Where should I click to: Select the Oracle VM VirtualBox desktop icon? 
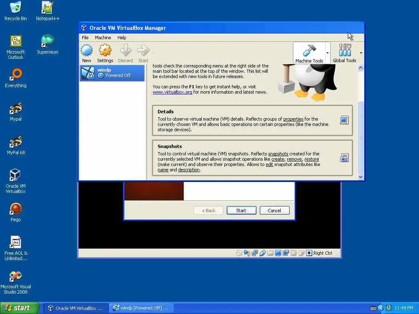click(x=16, y=181)
